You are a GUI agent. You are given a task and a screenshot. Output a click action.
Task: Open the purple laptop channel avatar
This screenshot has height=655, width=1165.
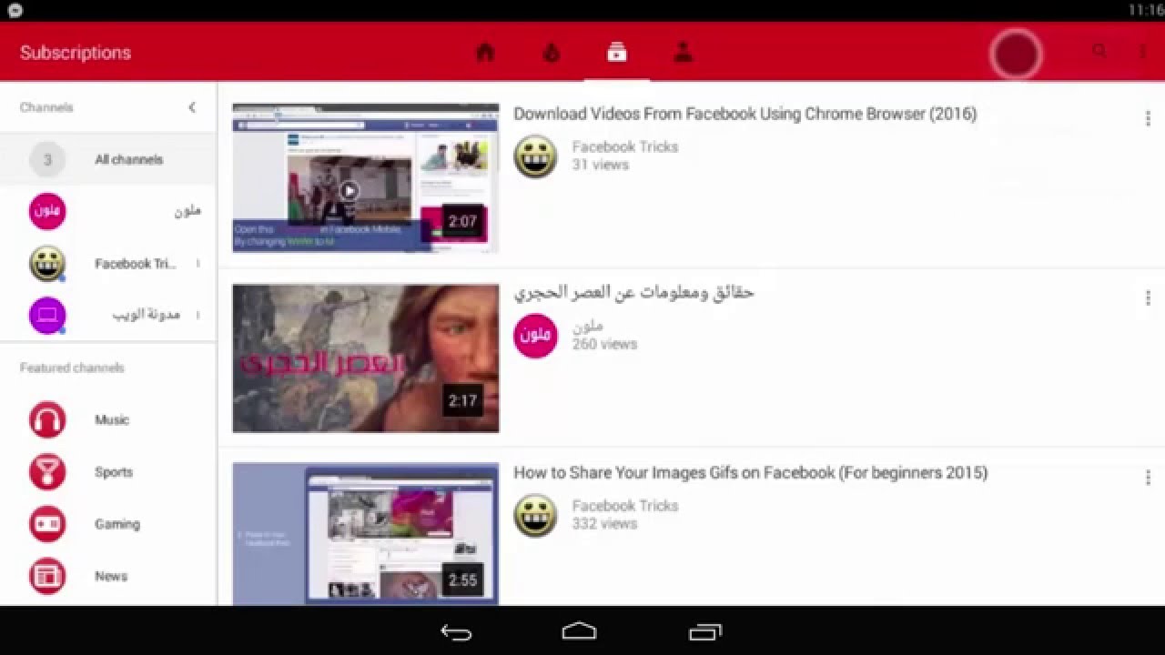(x=47, y=316)
